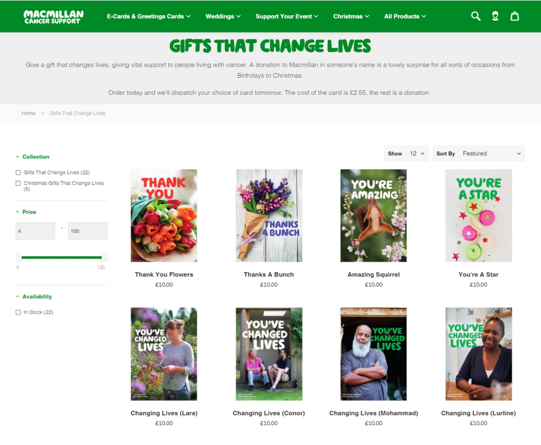Enable the In Stock filter checkbox
The width and height of the screenshot is (541, 445).
18,312
